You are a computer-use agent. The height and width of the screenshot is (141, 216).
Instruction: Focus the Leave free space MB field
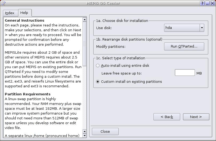185,72
